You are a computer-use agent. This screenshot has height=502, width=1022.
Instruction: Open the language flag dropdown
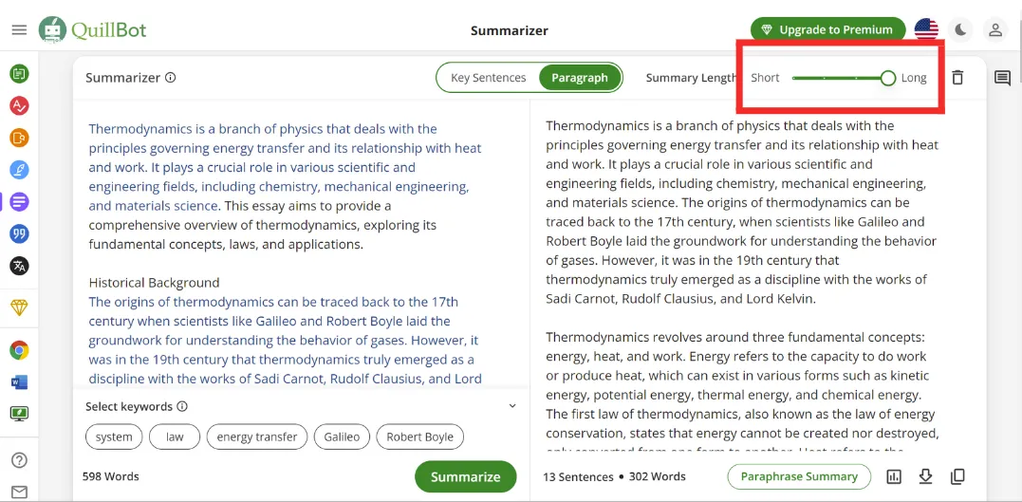pyautogui.click(x=926, y=30)
